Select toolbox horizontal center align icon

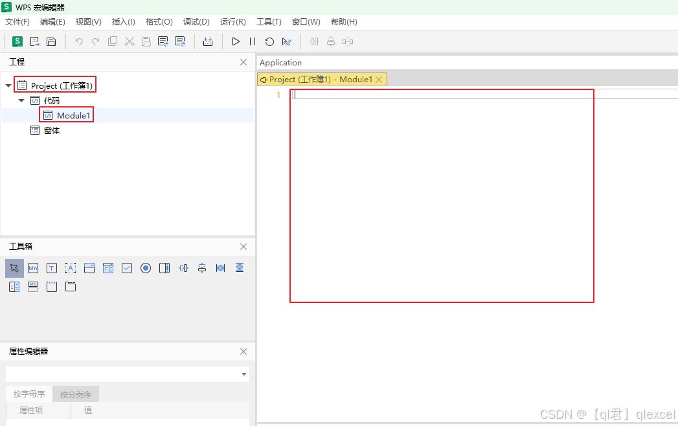[x=183, y=268]
